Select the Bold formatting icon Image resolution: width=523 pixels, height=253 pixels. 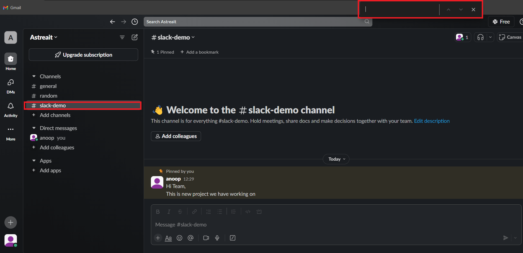point(158,212)
